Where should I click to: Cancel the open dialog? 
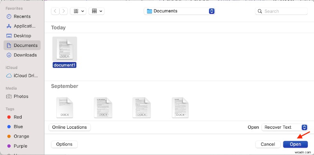268,144
